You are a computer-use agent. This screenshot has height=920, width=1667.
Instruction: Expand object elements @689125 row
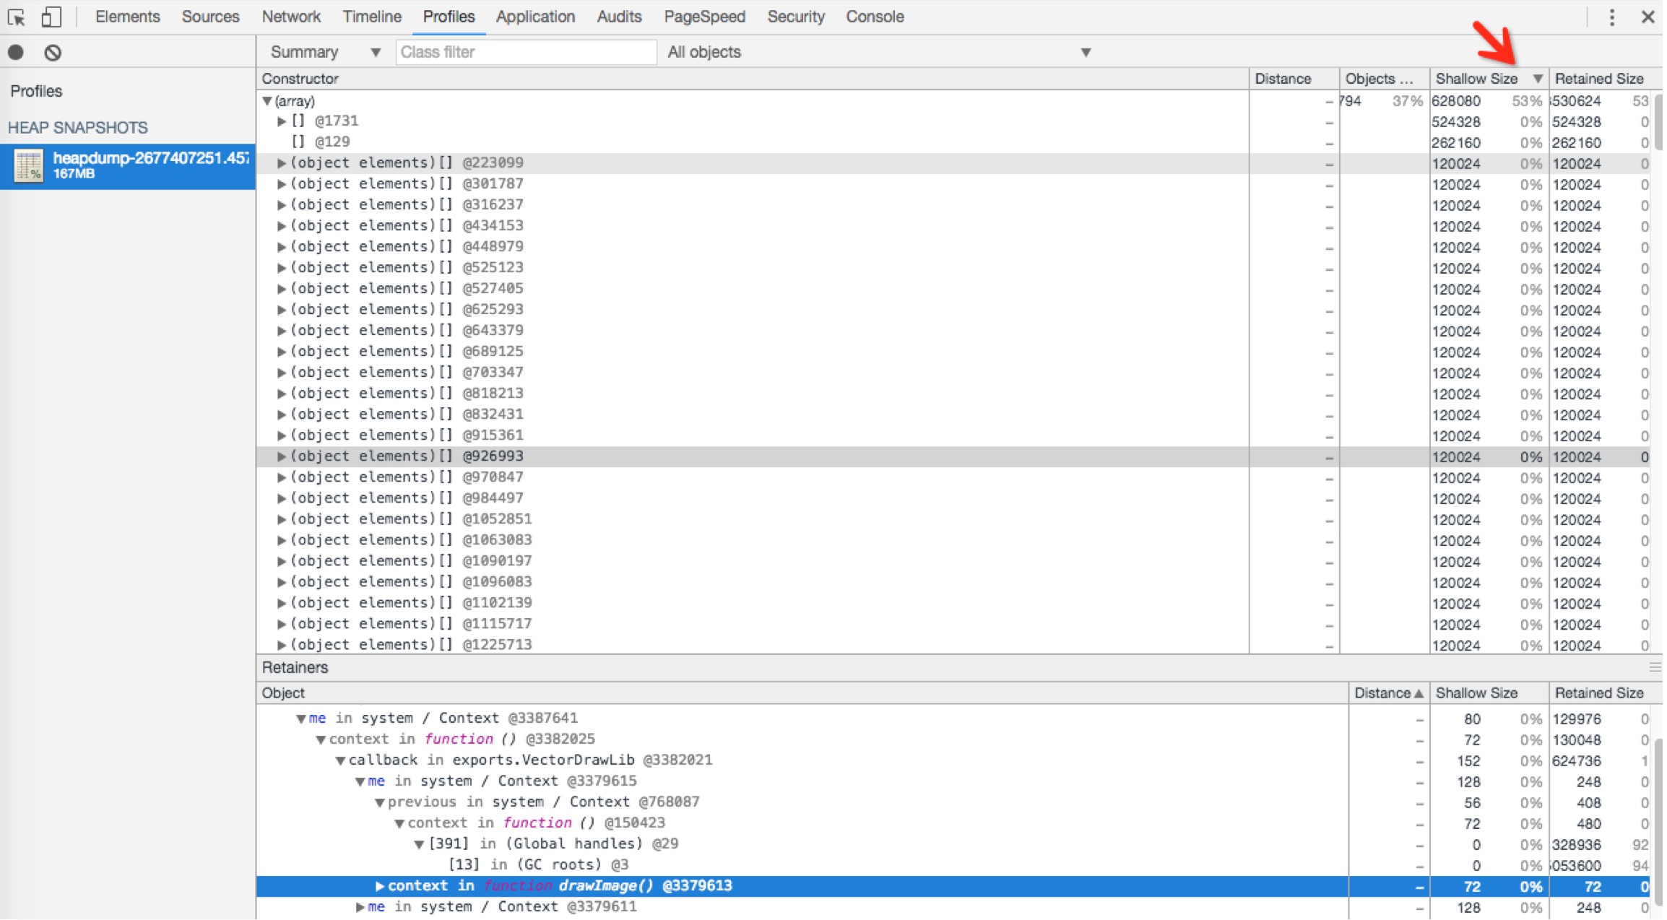(282, 352)
